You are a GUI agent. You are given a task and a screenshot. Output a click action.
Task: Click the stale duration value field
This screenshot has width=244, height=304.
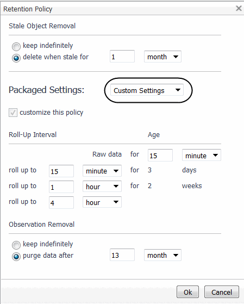tap(122, 57)
